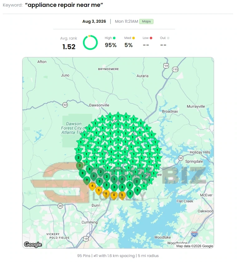Click the Juno place label
This screenshot has height=262, width=239.
click(x=65, y=75)
